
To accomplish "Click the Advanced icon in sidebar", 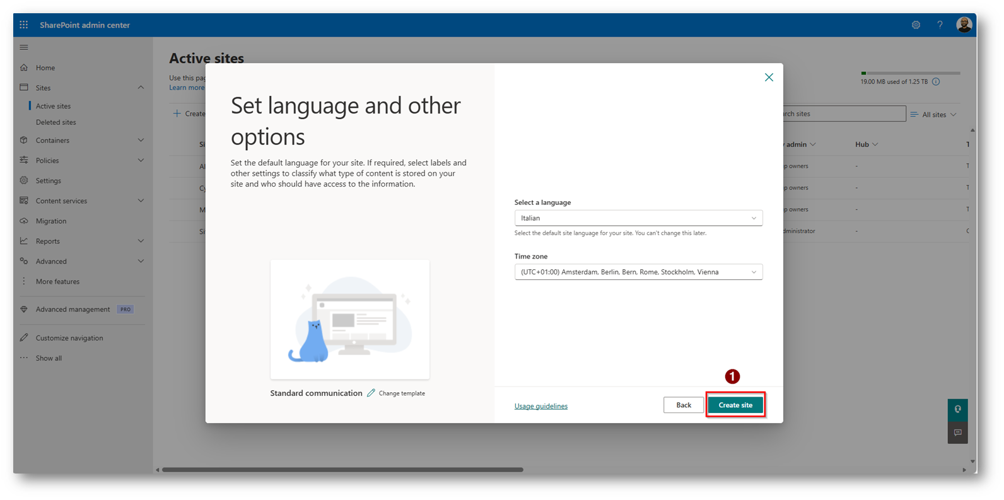I will tap(24, 261).
